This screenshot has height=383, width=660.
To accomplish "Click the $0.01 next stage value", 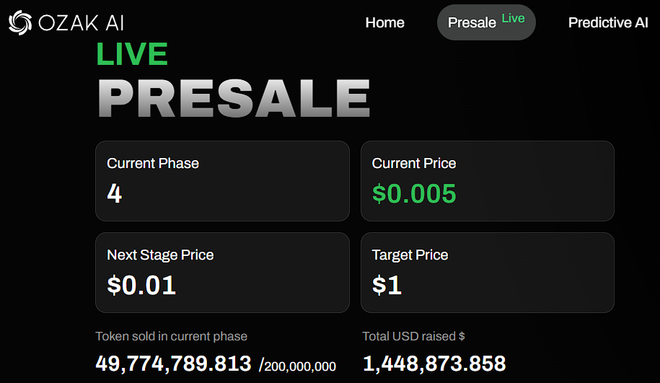I will click(141, 285).
